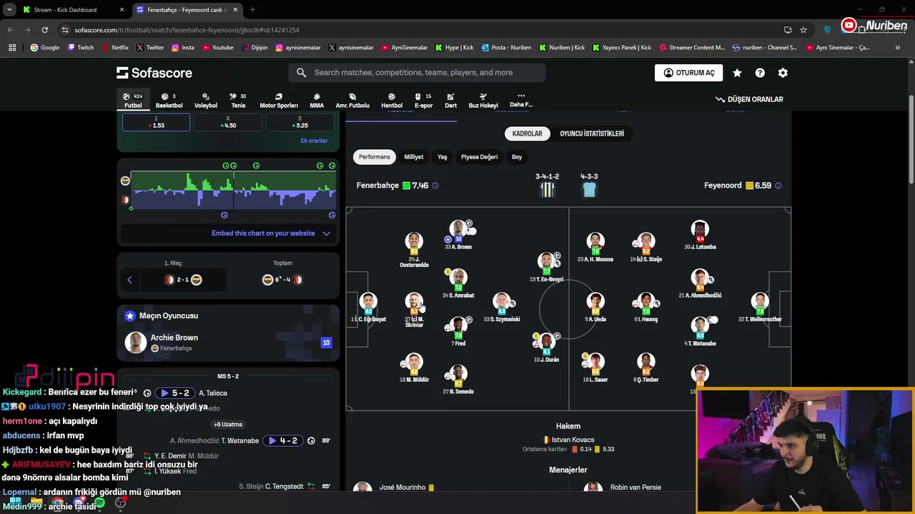Select the Milliyet filter chip
Viewport: 915px width, 514px height.
coord(414,157)
